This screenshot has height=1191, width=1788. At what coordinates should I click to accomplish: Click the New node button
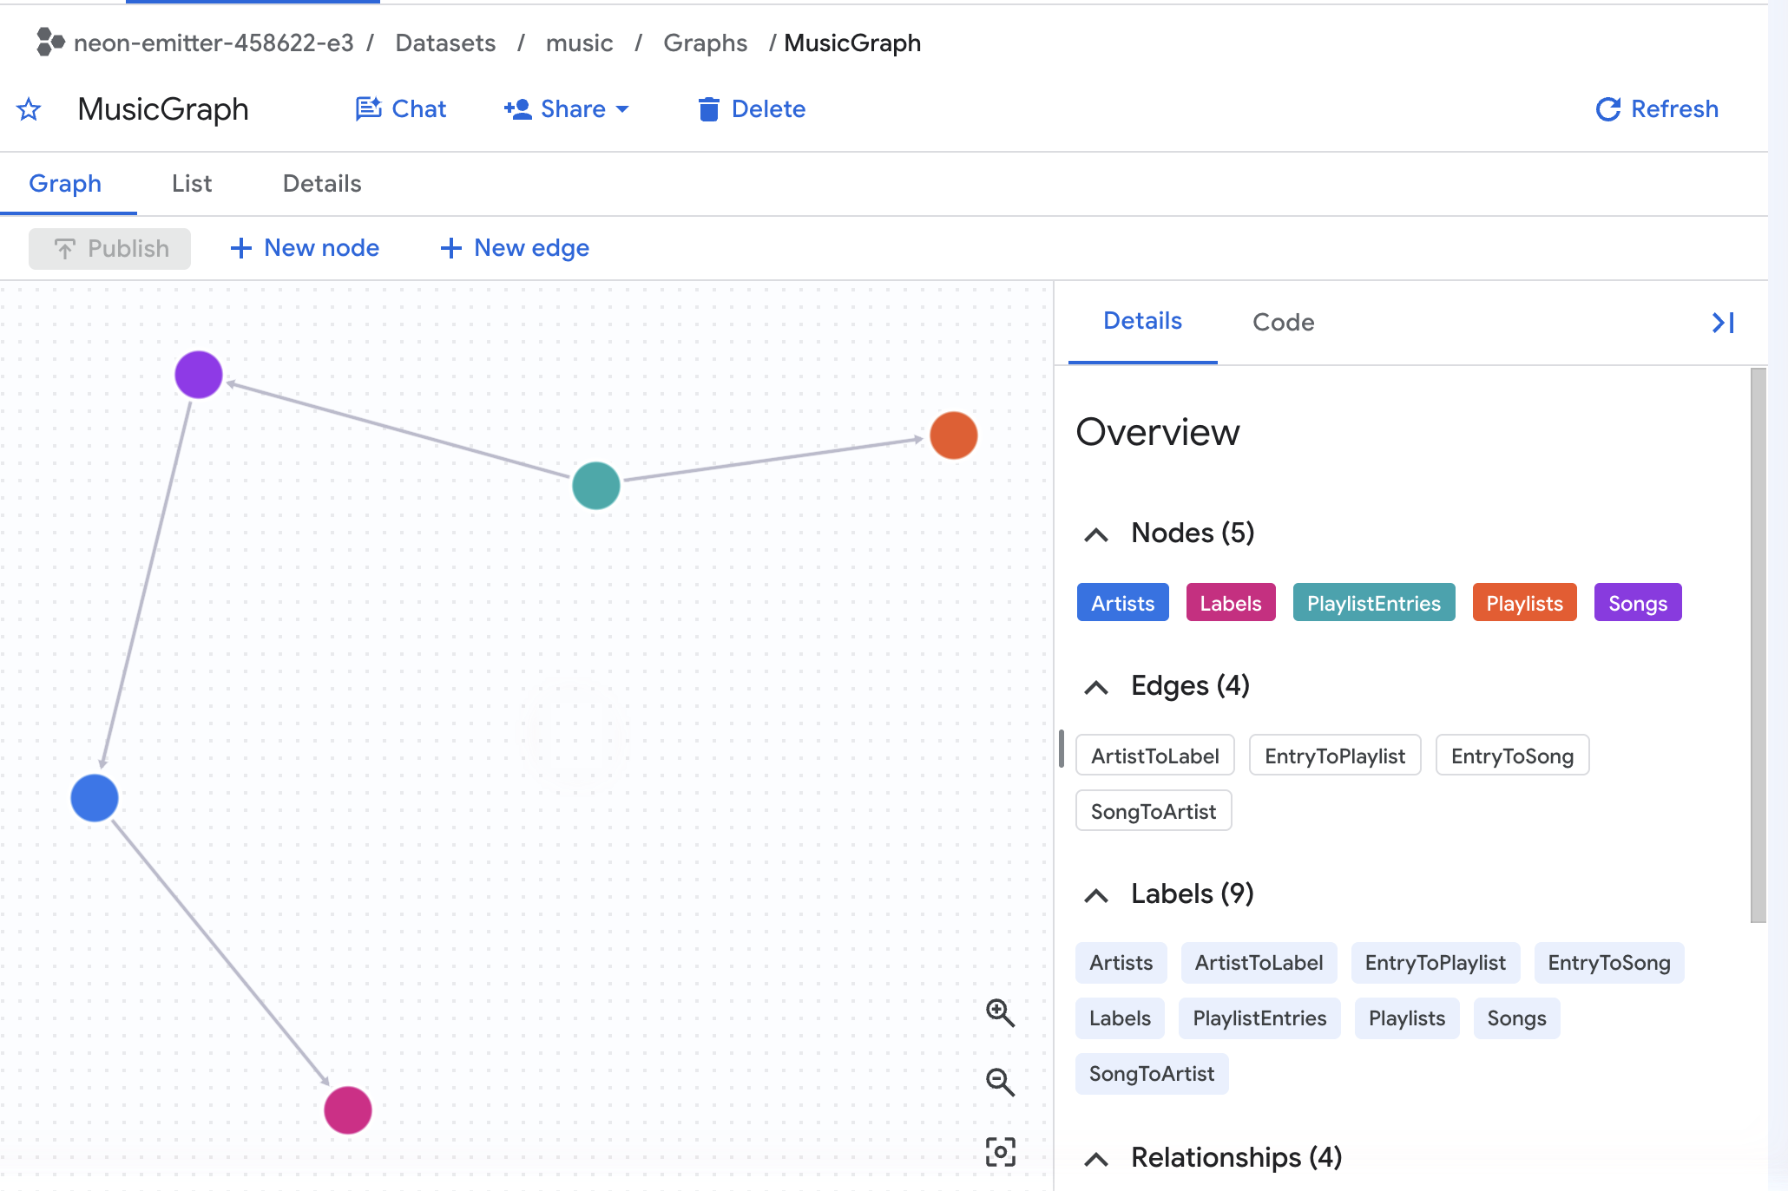tap(305, 248)
